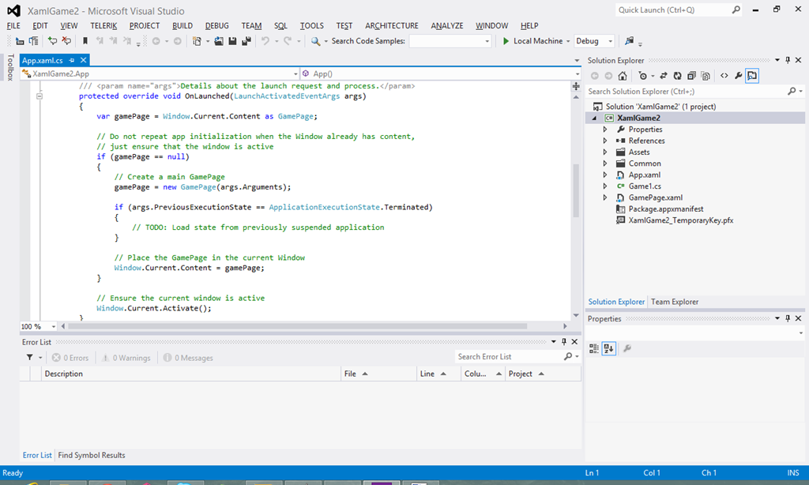Click the Home icon in Solution Explorer
809x485 pixels.
pyautogui.click(x=623, y=76)
